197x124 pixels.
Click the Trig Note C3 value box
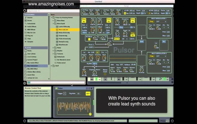79,94
